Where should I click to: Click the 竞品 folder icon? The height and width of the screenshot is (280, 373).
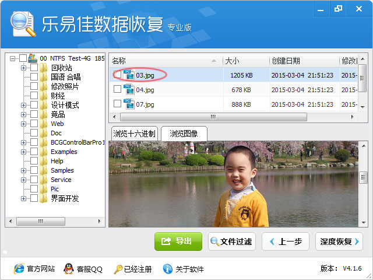click(x=43, y=114)
